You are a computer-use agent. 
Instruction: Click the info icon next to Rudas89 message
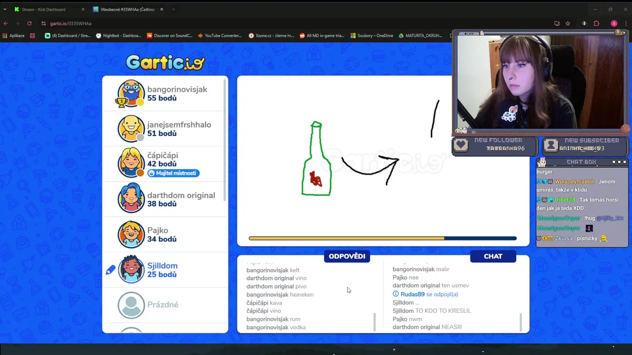tap(395, 294)
